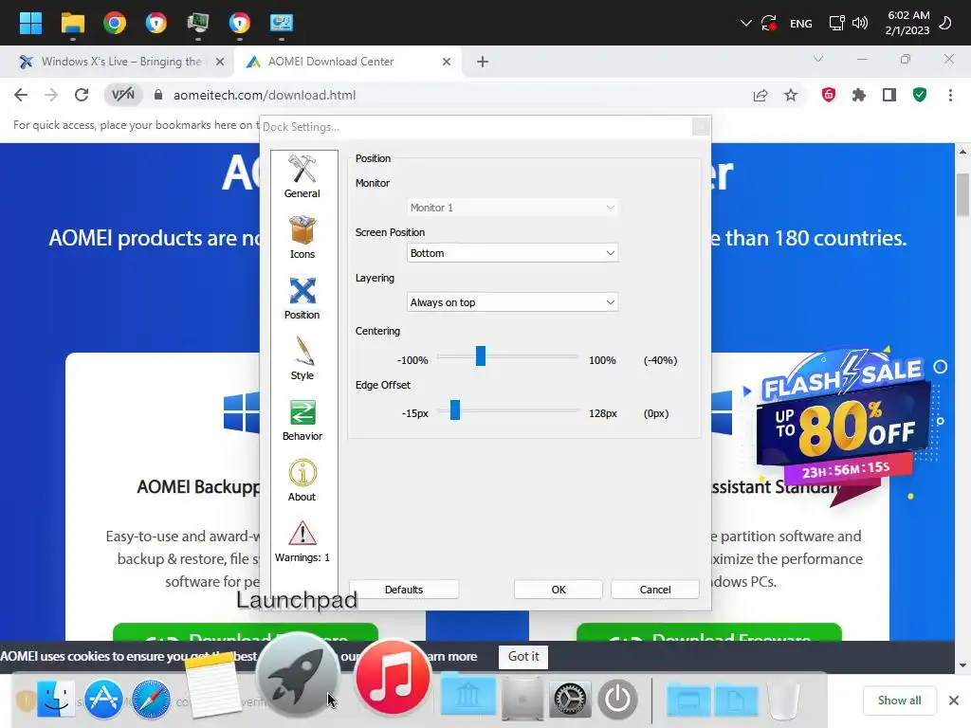Viewport: 971px width, 728px height.
Task: Open the browser Extensions puzzle icon
Action: pos(859,95)
